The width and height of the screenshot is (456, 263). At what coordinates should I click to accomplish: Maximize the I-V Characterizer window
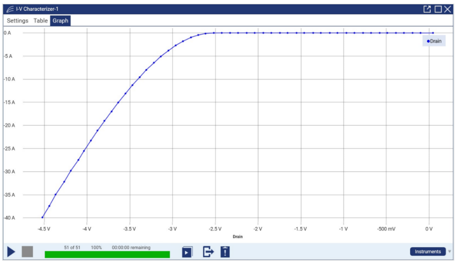click(x=438, y=9)
